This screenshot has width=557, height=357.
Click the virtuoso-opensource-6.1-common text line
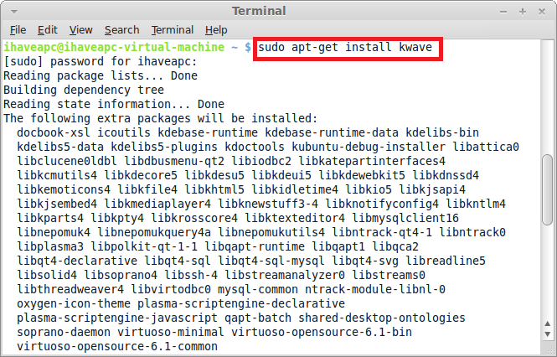117,346
